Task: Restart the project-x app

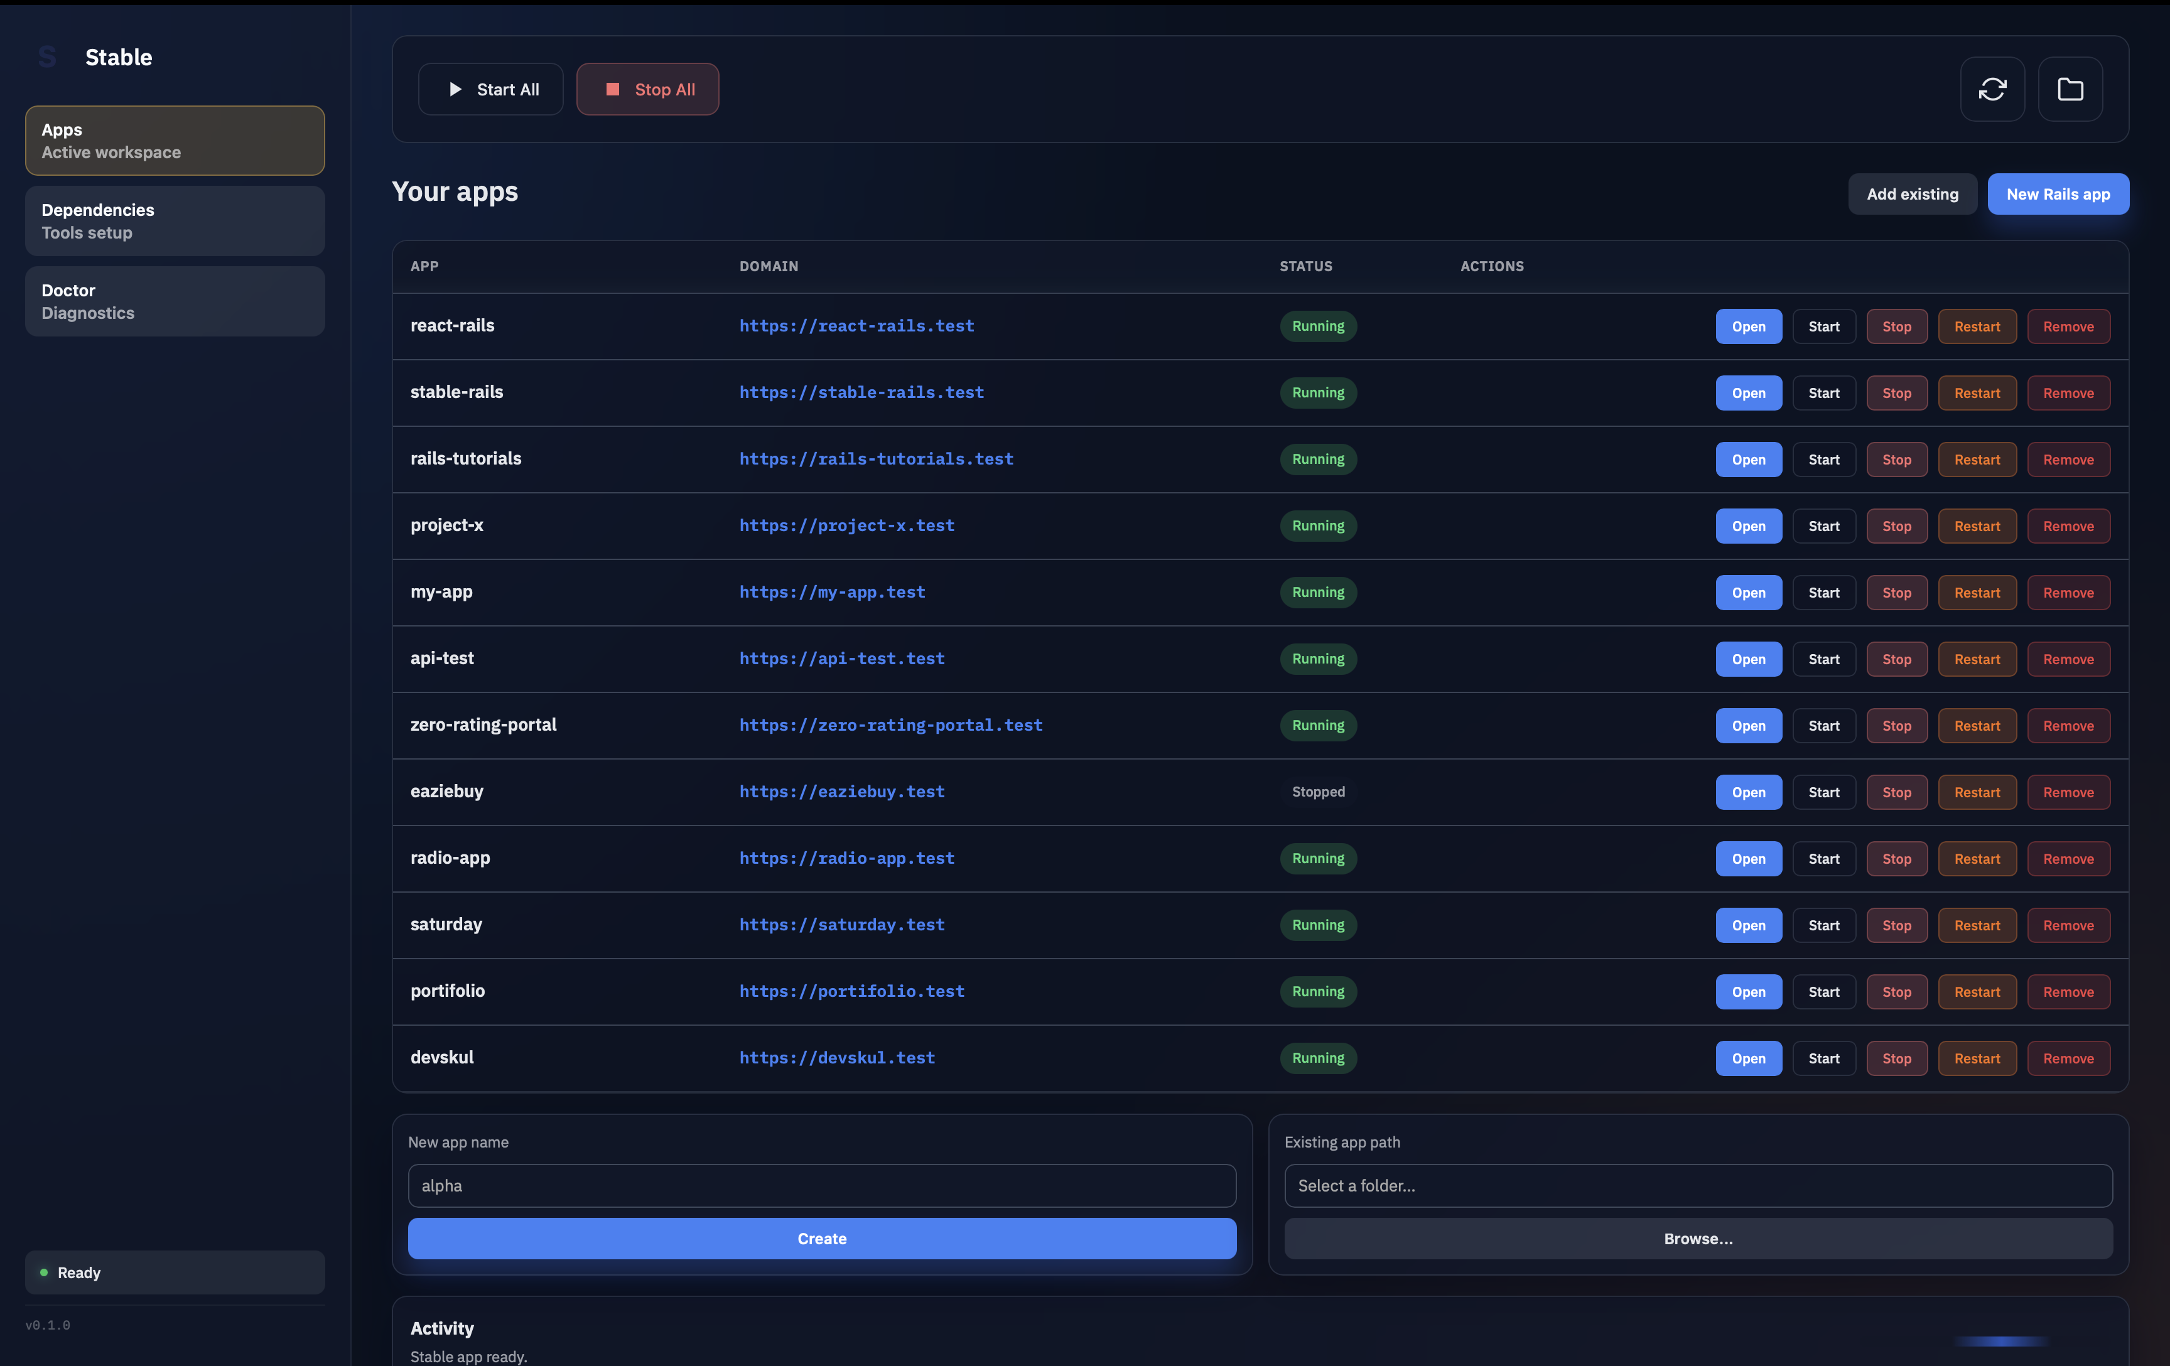Action: point(1976,526)
